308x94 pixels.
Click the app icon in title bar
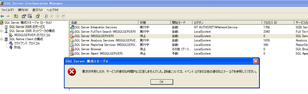click(2, 3)
